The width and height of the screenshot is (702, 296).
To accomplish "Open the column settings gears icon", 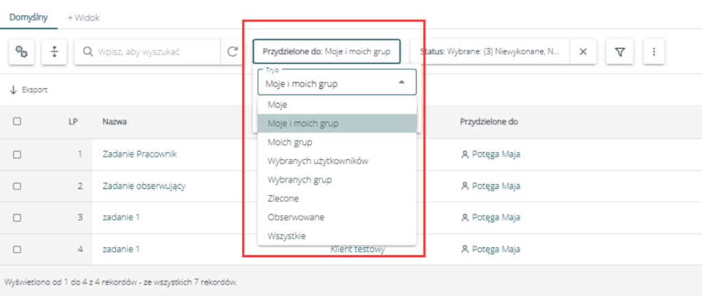I will point(21,52).
